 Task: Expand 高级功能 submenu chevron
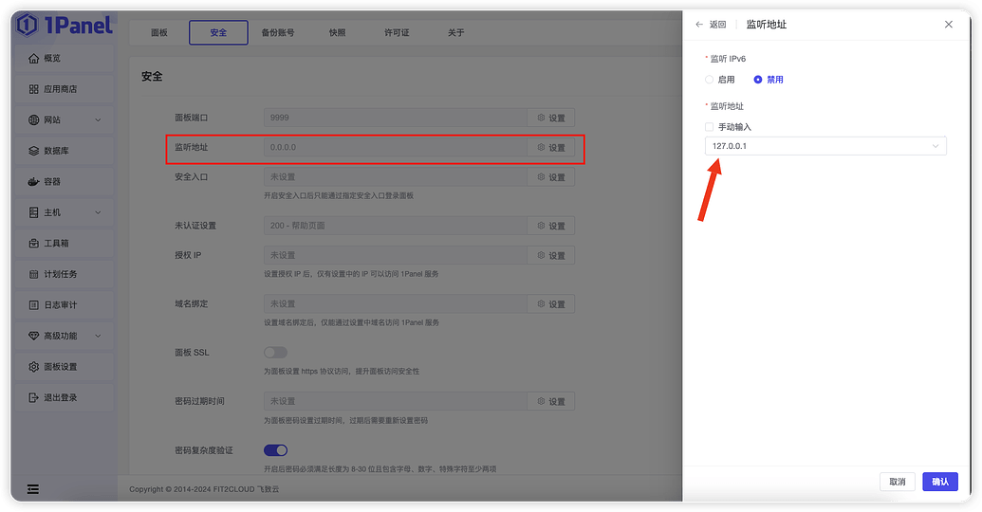click(98, 336)
